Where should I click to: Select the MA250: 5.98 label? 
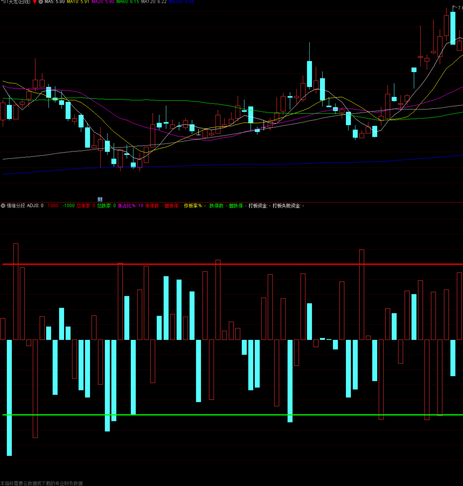tap(181, 2)
